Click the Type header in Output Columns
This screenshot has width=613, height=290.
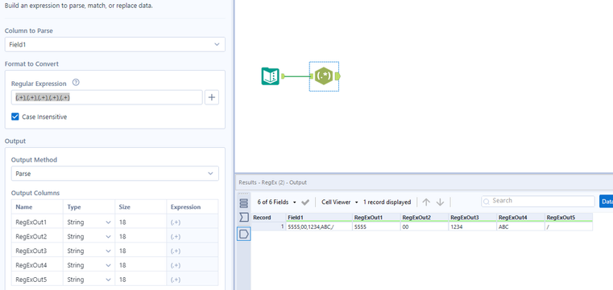click(x=89, y=207)
